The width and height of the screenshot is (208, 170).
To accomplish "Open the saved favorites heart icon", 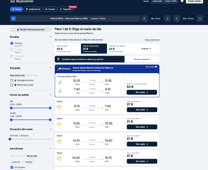I will pos(182,1).
